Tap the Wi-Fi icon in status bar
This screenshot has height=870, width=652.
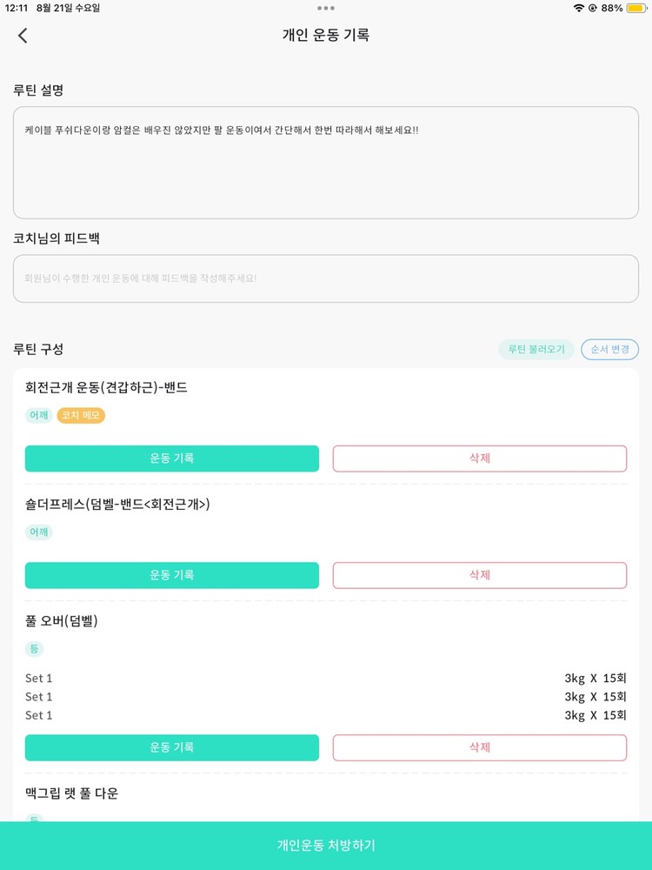click(x=579, y=8)
